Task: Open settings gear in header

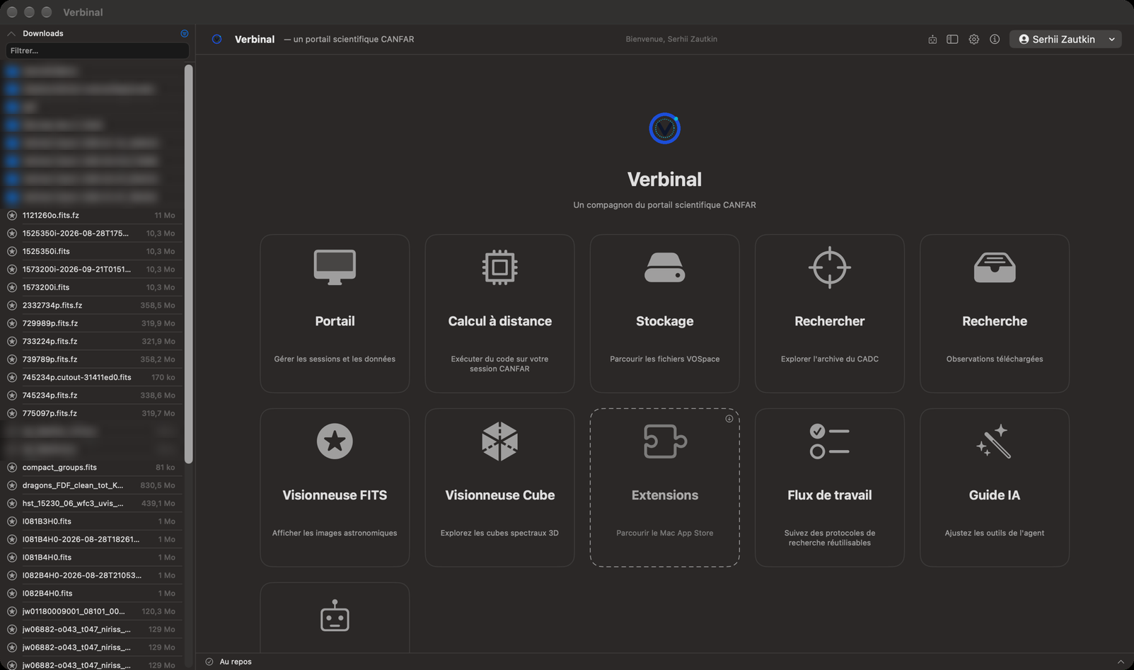Action: 973,40
